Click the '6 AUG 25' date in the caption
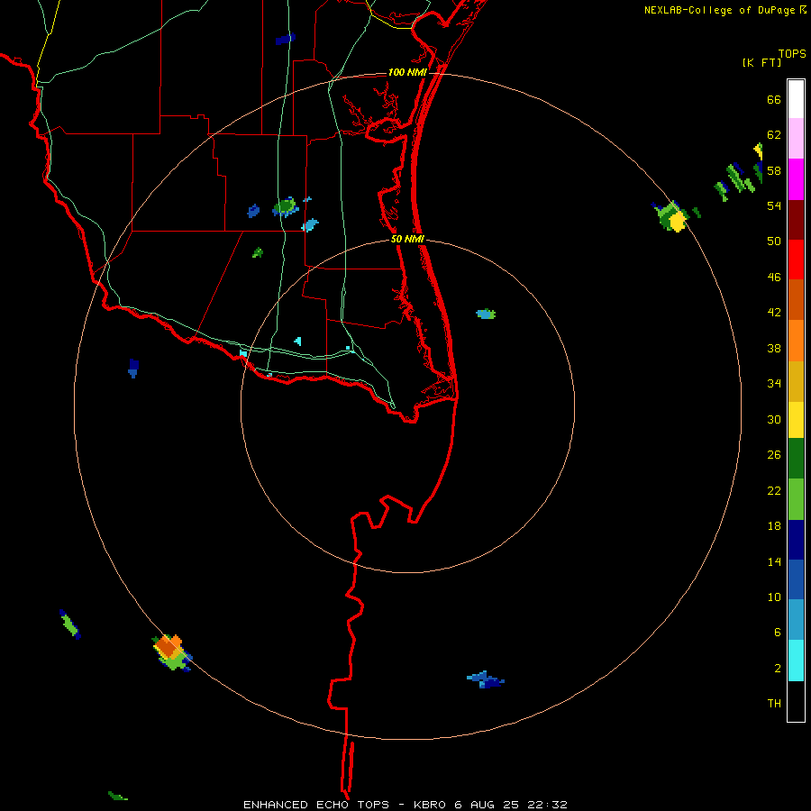 tap(488, 805)
